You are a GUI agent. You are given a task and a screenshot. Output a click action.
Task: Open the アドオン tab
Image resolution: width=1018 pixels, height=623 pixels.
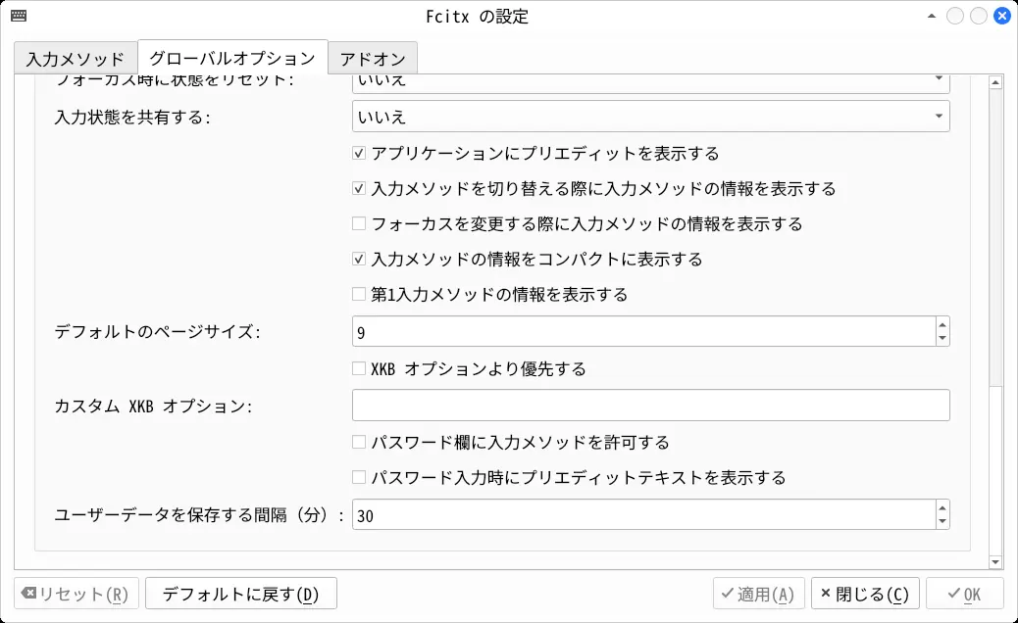(x=373, y=58)
